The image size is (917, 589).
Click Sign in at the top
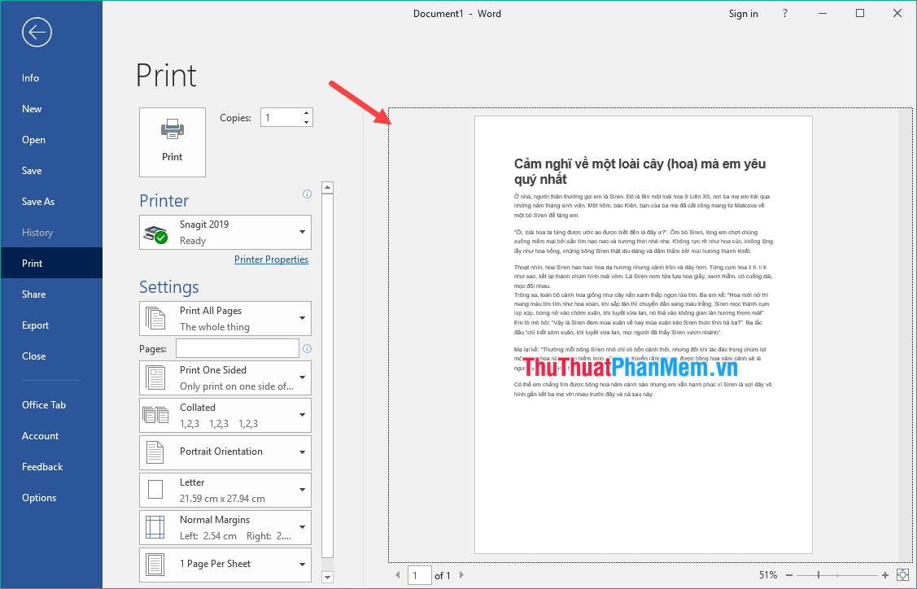[x=743, y=14]
